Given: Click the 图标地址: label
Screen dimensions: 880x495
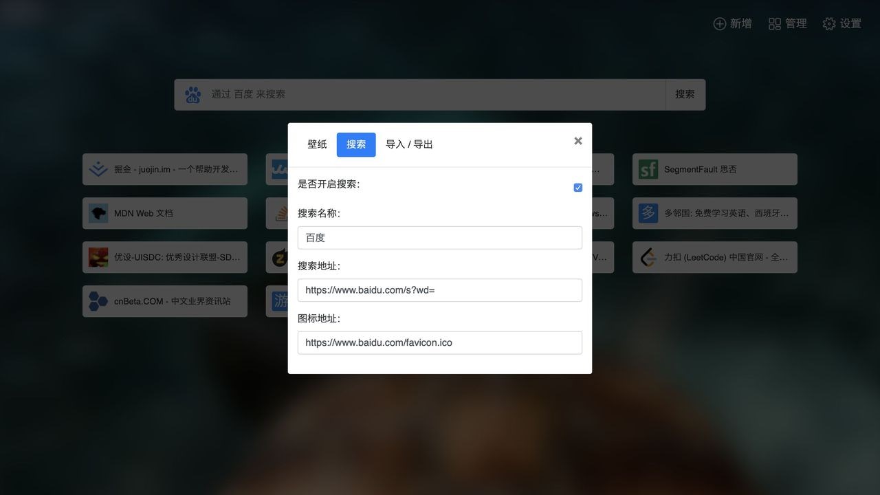Looking at the screenshot, I should (x=319, y=319).
